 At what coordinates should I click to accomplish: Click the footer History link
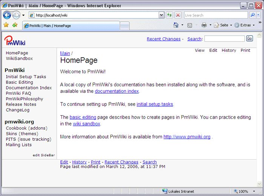click(79, 162)
